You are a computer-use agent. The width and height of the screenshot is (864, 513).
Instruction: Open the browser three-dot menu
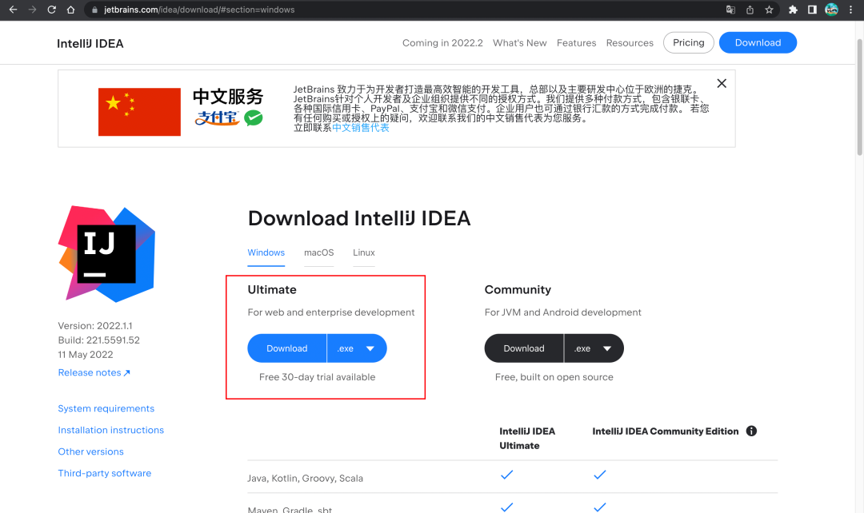click(x=850, y=10)
